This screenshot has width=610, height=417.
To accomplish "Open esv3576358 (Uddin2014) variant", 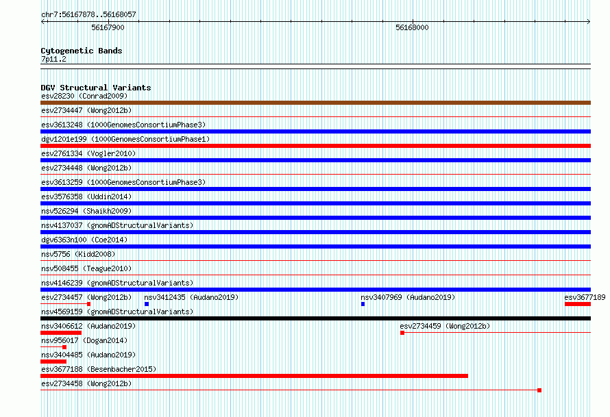I will (x=86, y=197).
